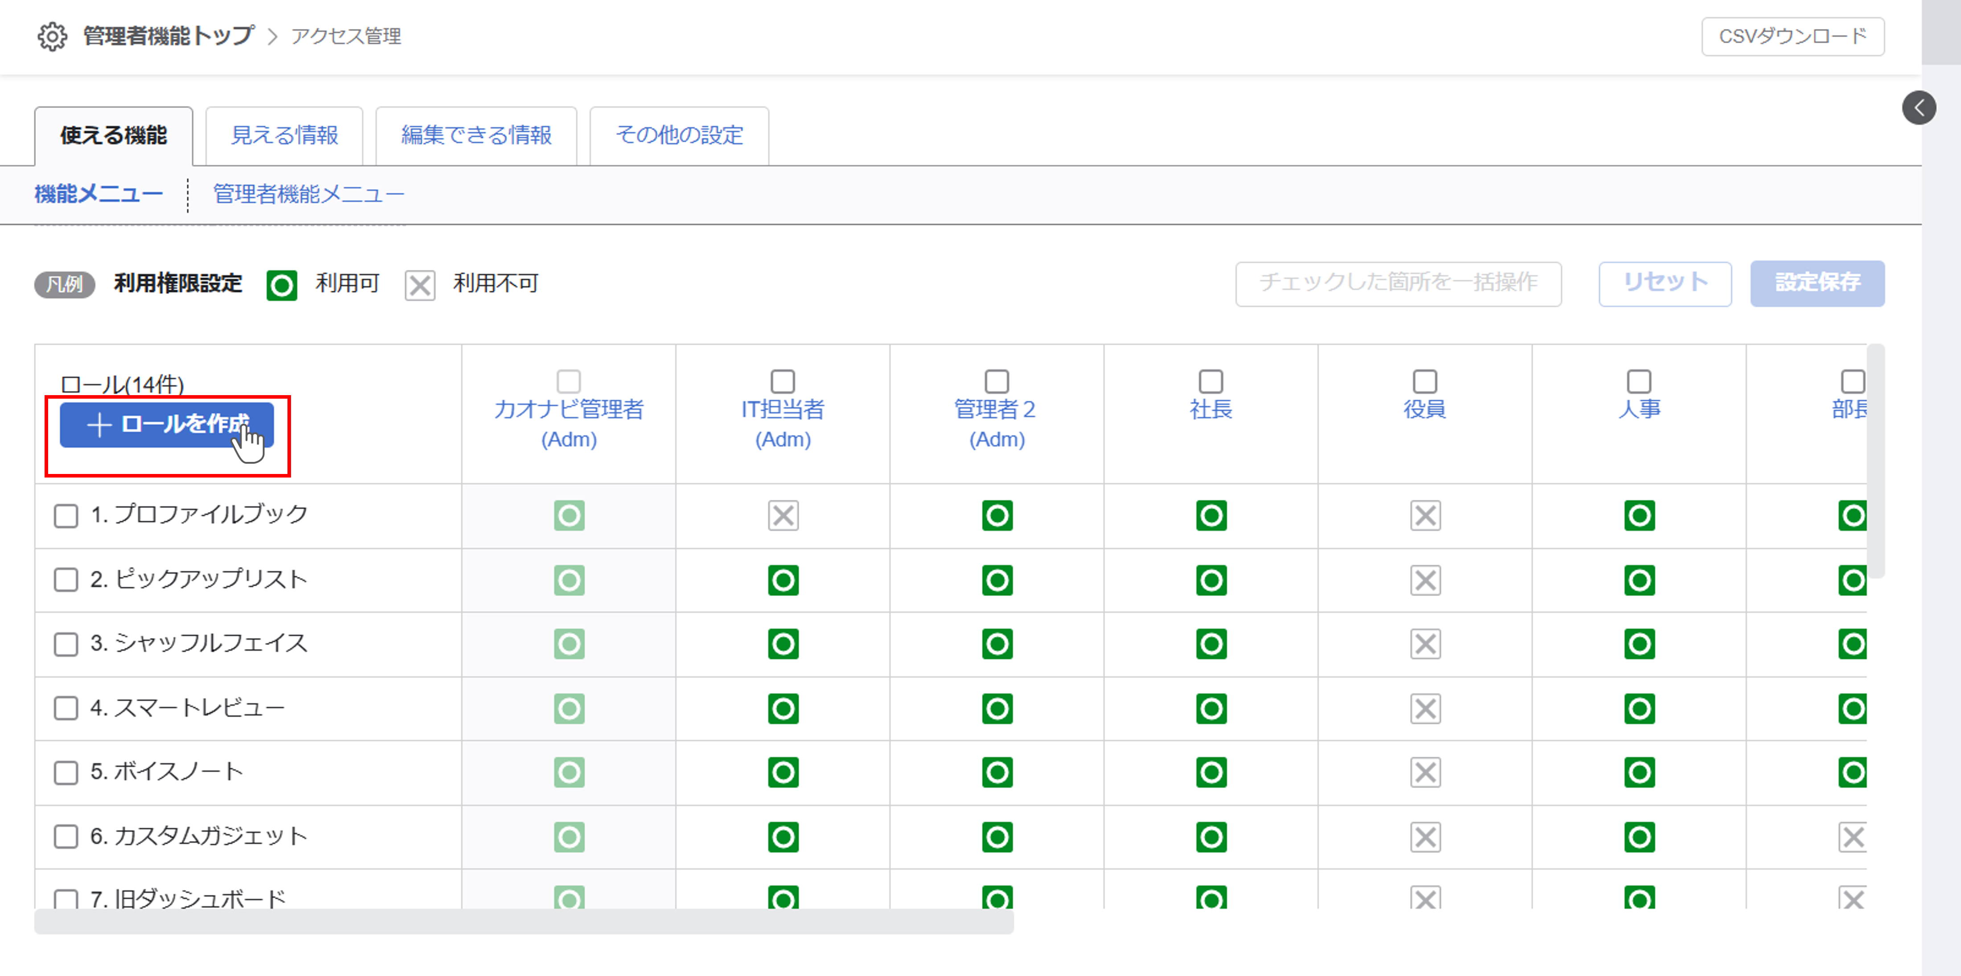1961x976 pixels.
Task: Toggle ピックアップリスト permission for IT担当者
Action: click(x=783, y=580)
